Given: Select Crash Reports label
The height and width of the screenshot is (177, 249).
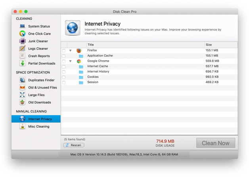Looking at the screenshot, I should [x=39, y=56].
